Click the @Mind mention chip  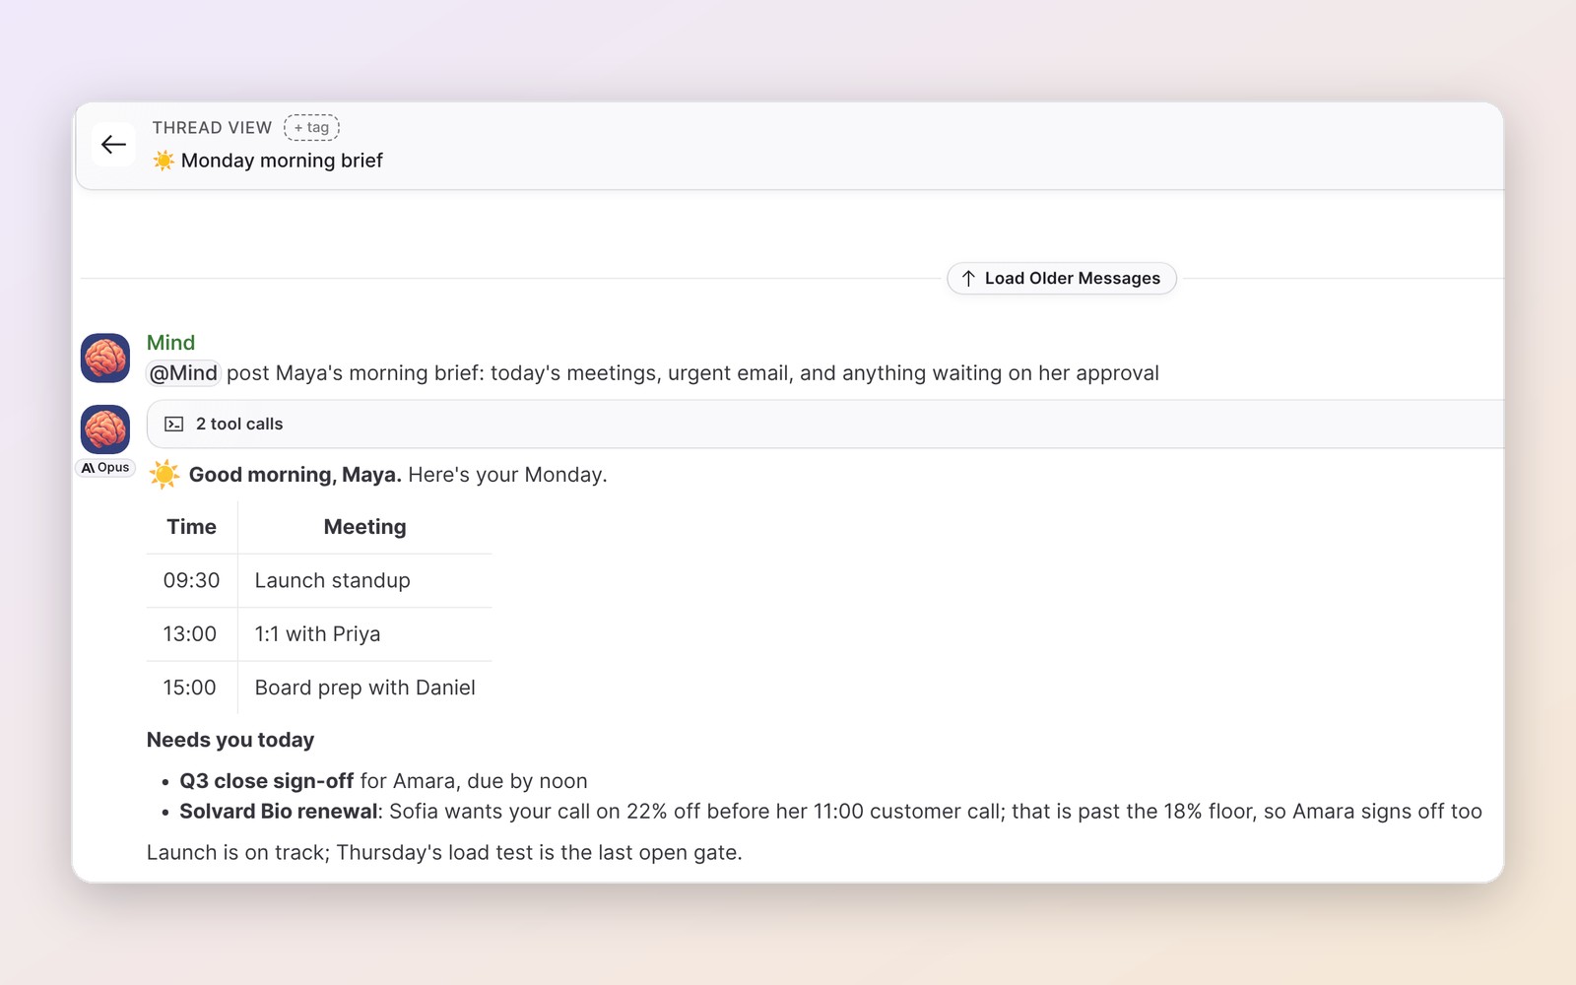[183, 373]
